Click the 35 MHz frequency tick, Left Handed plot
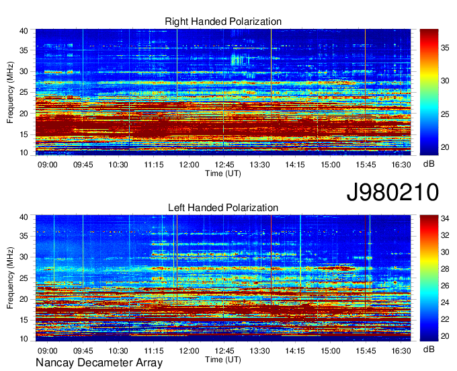Viewport: 457px width, 371px height. tap(24, 236)
